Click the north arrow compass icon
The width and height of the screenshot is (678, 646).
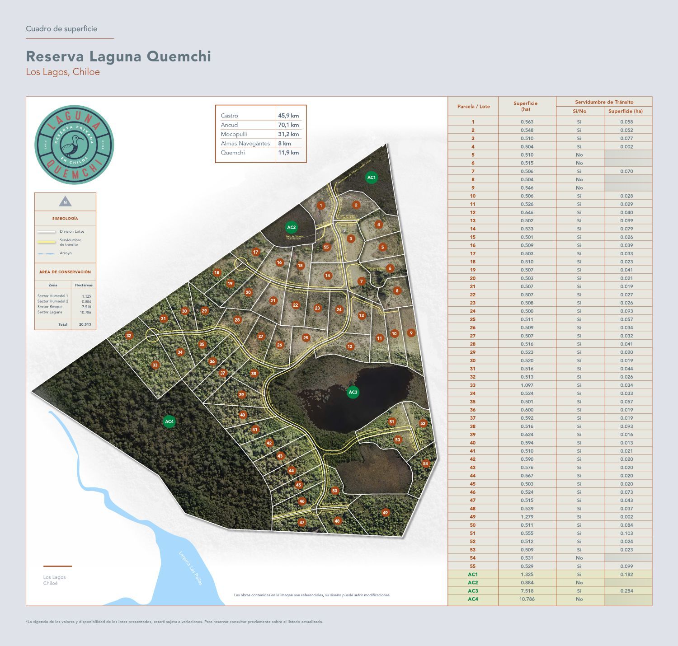65,202
